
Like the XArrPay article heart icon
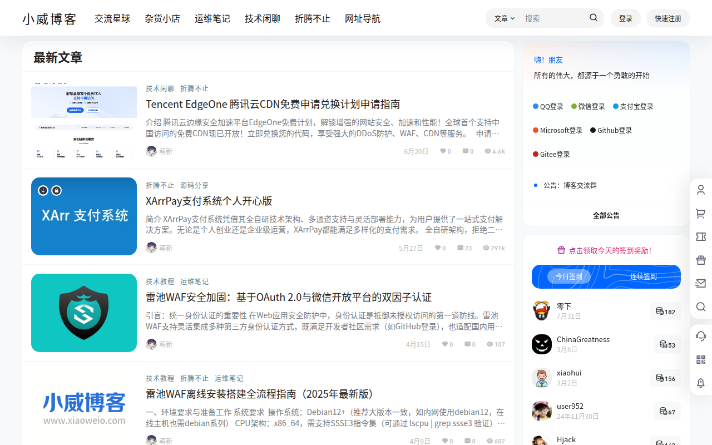click(x=438, y=248)
